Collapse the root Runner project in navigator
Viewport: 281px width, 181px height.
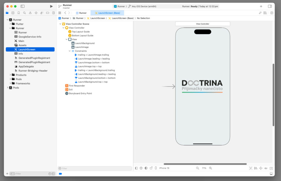tap(7, 20)
